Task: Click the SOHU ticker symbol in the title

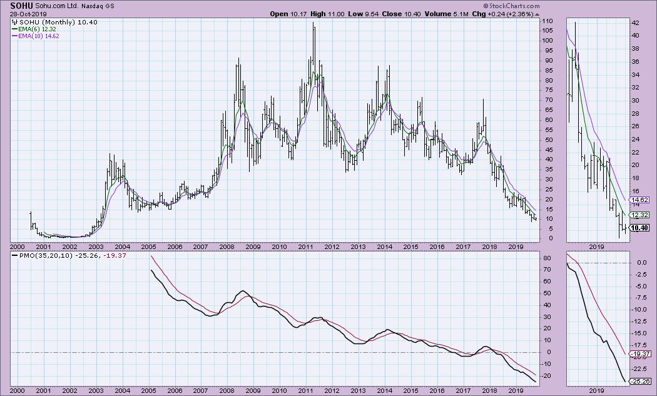Action: coord(22,6)
